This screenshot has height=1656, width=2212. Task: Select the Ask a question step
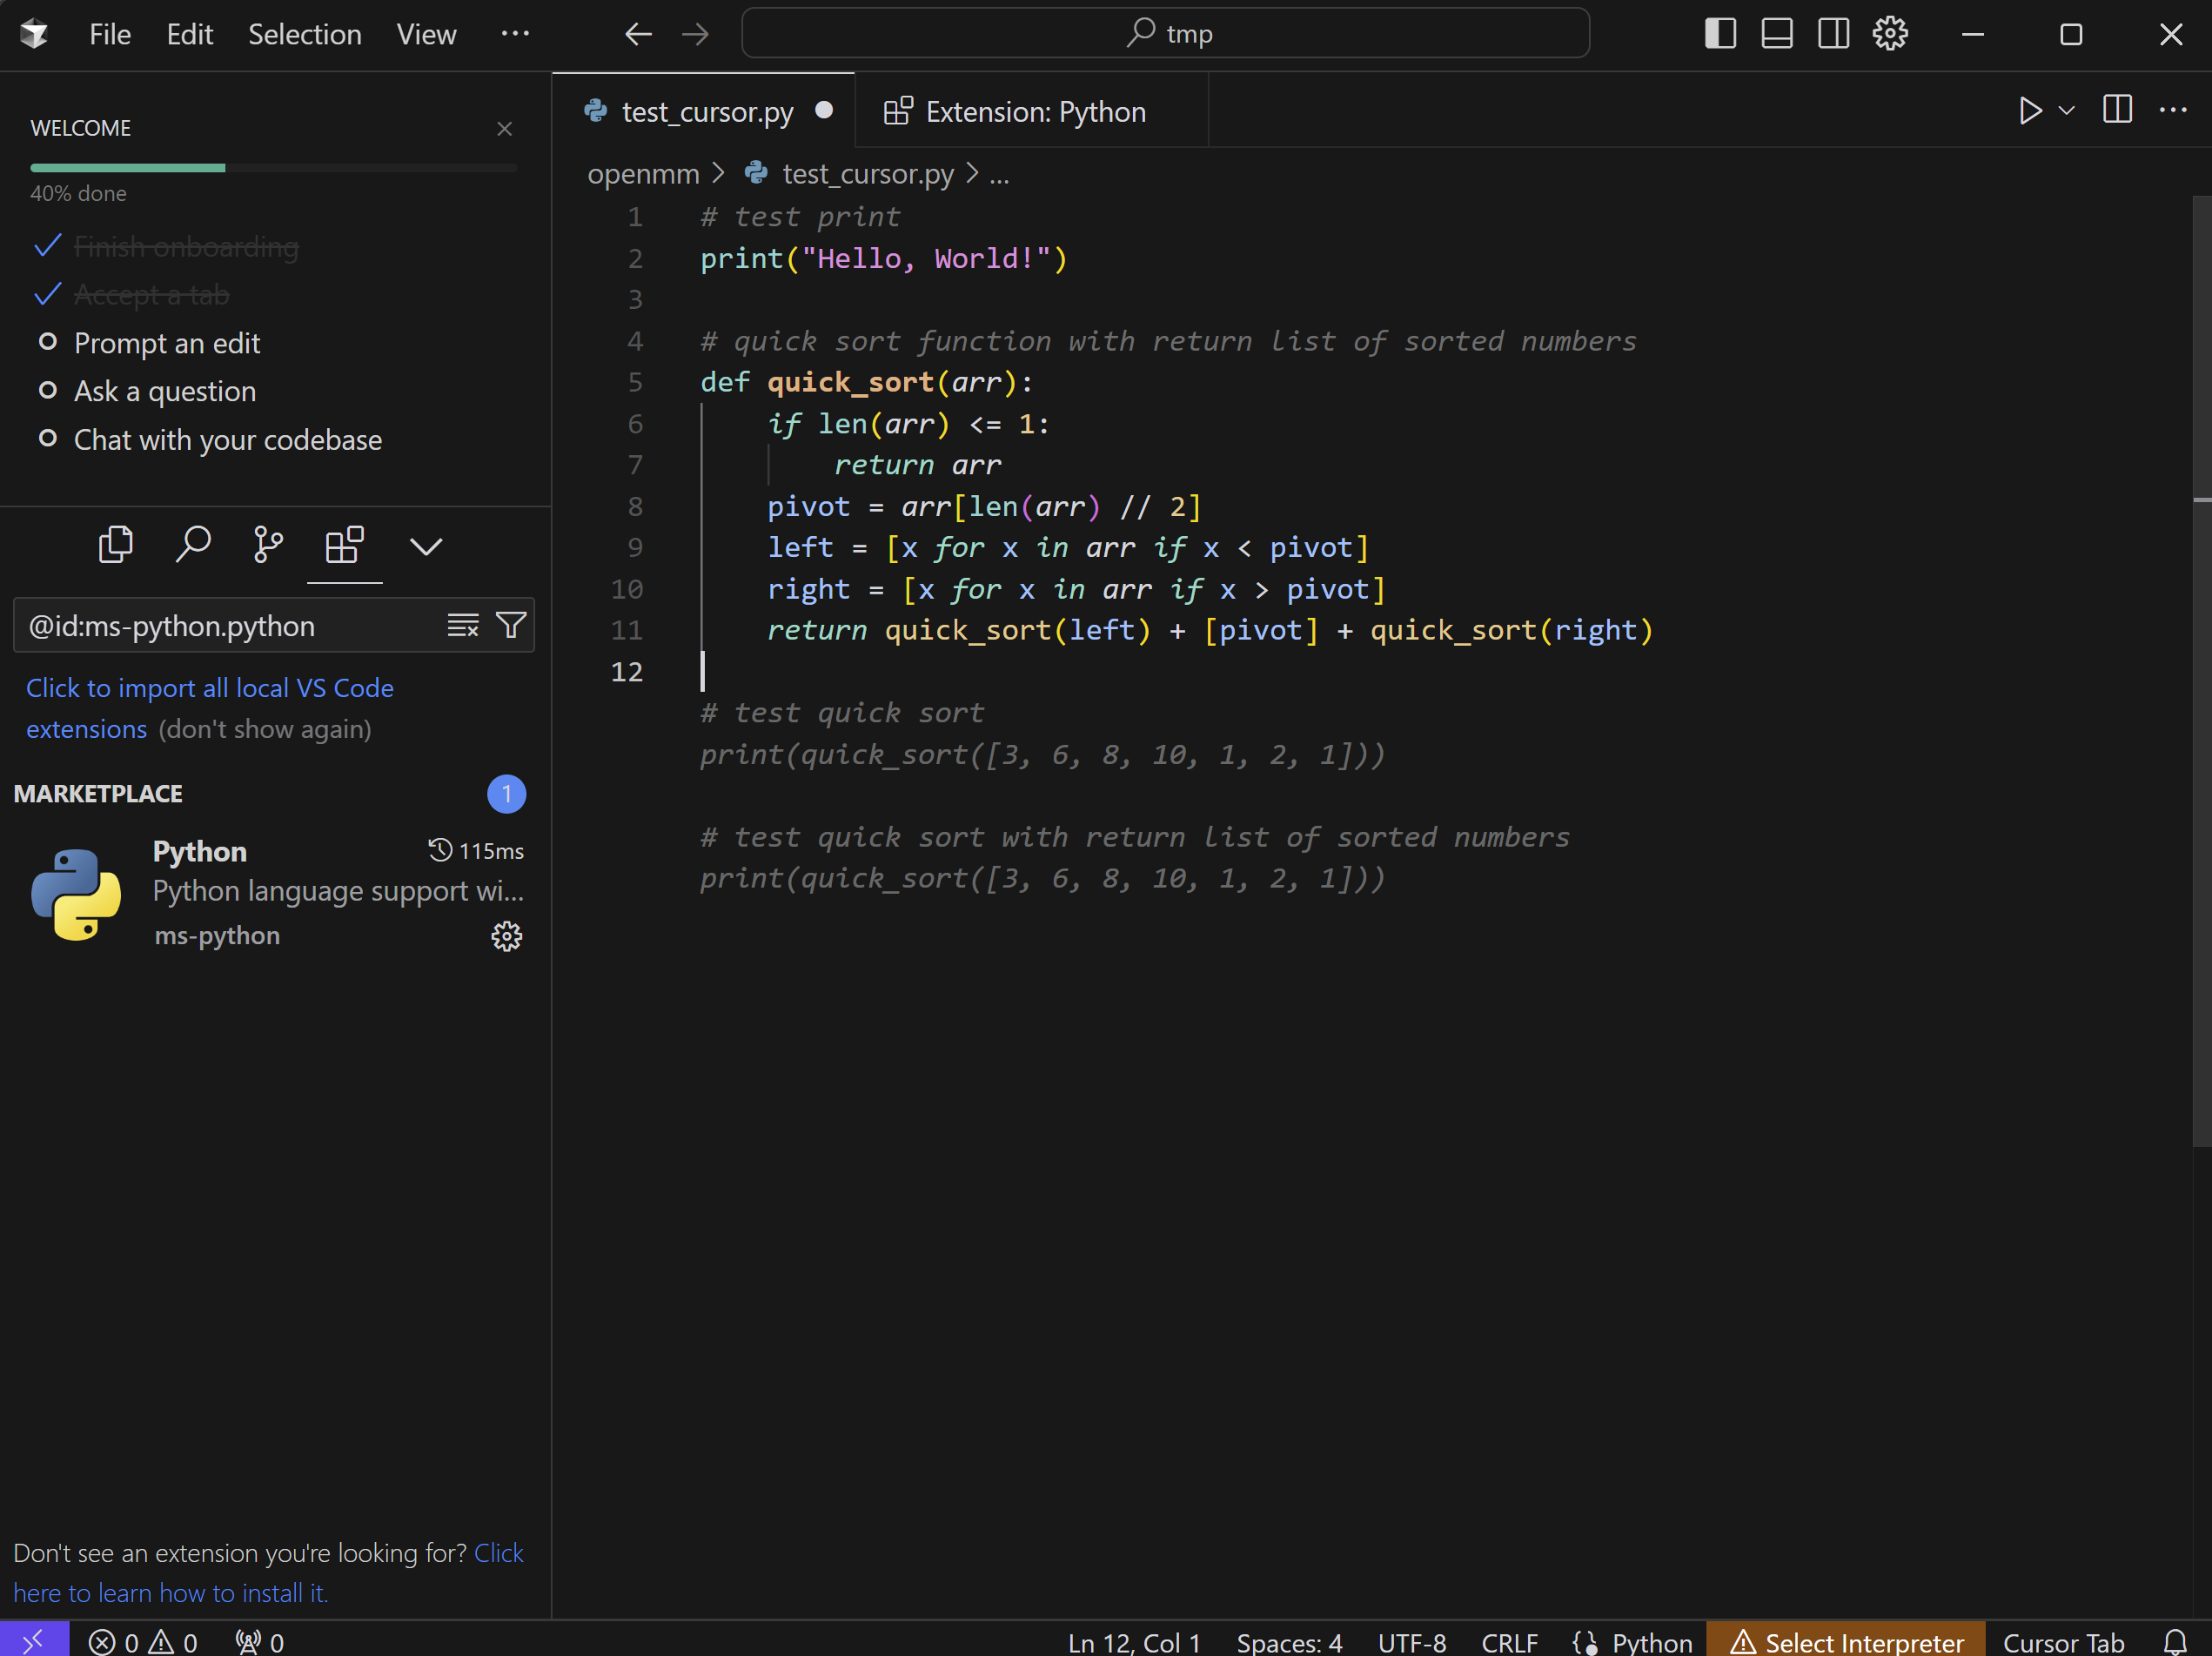[147, 391]
